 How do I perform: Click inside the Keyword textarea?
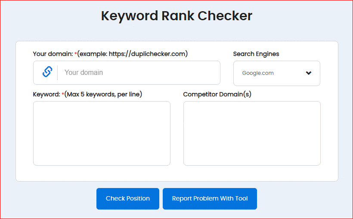[x=102, y=133]
